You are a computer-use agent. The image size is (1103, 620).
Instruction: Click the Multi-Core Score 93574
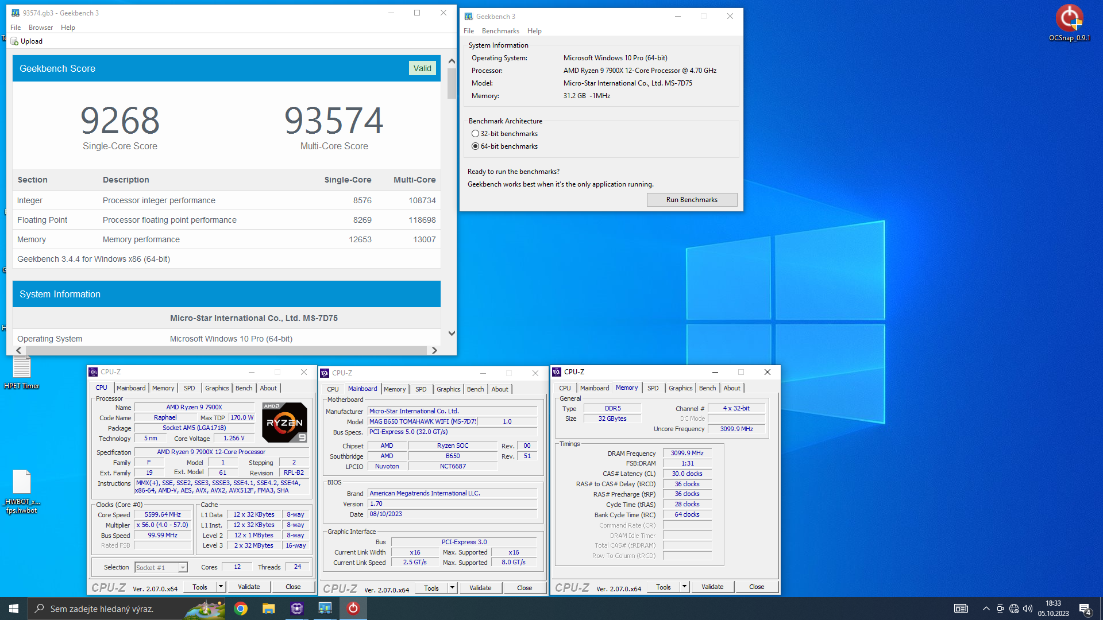pos(334,121)
